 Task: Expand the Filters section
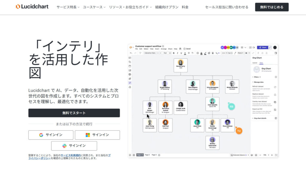click(x=257, y=77)
